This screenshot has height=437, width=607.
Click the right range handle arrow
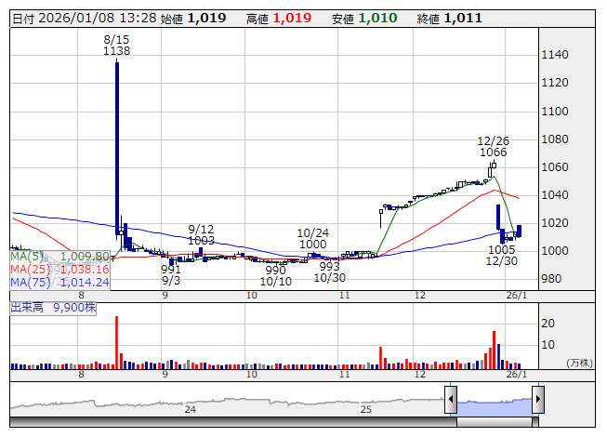tap(538, 399)
